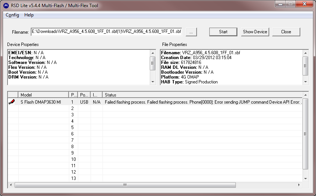Click the horizontal scrollbar thumb of device list
The image size is (316, 196).
coord(125,185)
